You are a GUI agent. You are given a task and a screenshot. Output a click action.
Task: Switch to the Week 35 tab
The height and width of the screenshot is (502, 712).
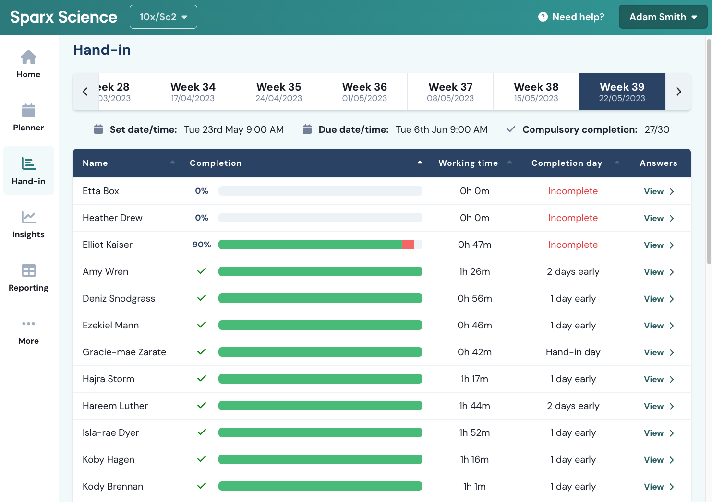point(278,91)
